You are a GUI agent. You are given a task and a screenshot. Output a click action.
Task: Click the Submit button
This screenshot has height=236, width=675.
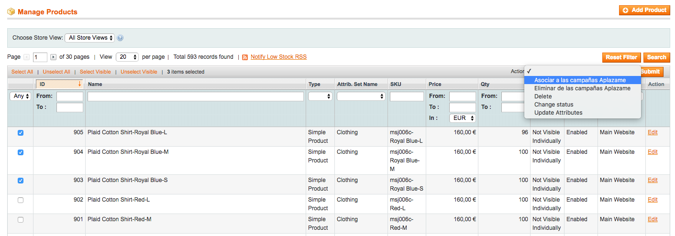(x=652, y=72)
